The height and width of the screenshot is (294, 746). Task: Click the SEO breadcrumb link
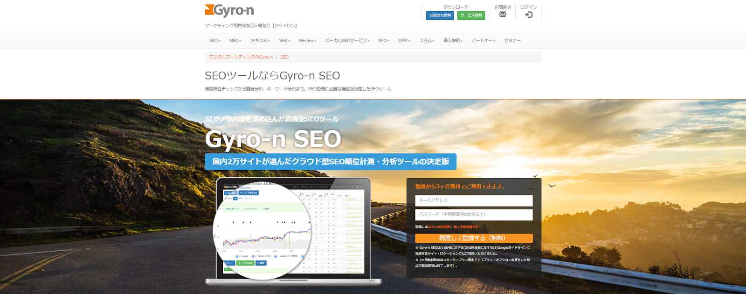[x=284, y=57]
